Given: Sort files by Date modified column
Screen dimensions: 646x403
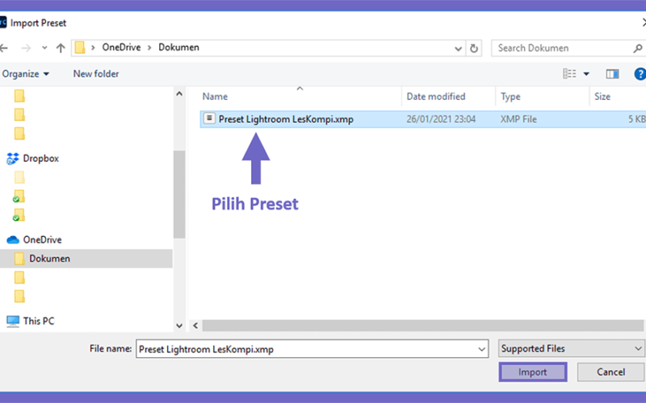Looking at the screenshot, I should tap(436, 96).
